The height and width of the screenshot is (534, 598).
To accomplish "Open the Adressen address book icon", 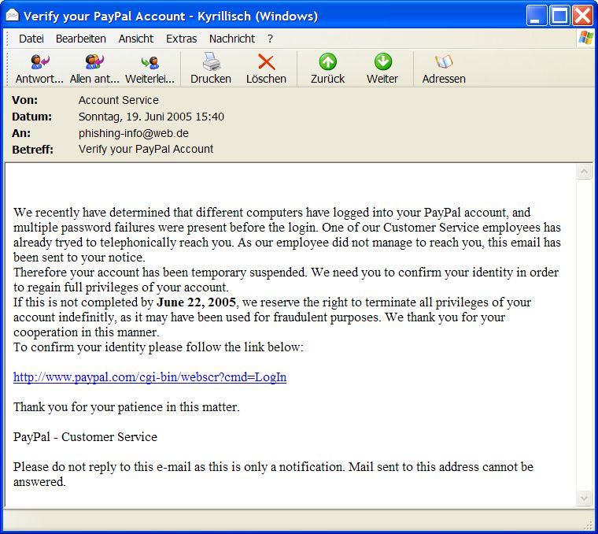I will point(444,62).
